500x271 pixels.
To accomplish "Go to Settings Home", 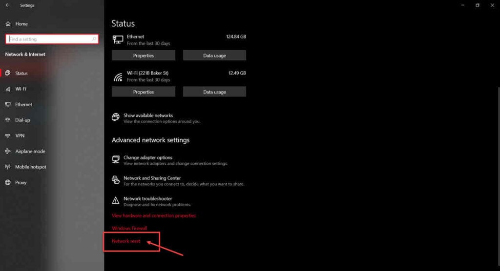I will coord(21,24).
